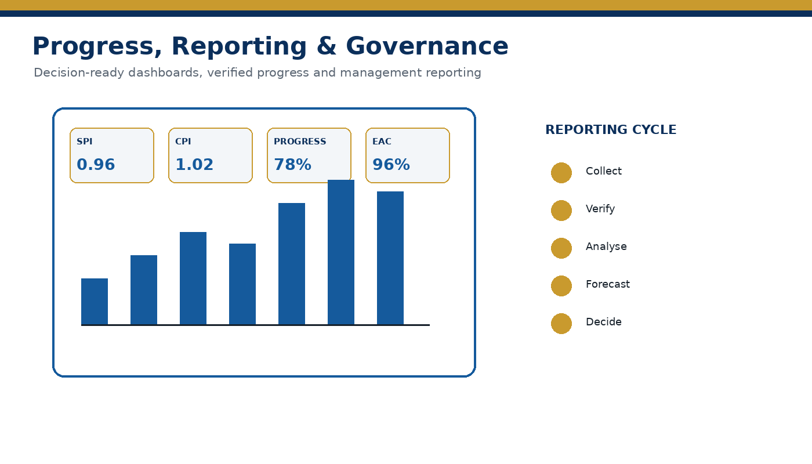Click the fifth bar in the chart

pyautogui.click(x=292, y=264)
